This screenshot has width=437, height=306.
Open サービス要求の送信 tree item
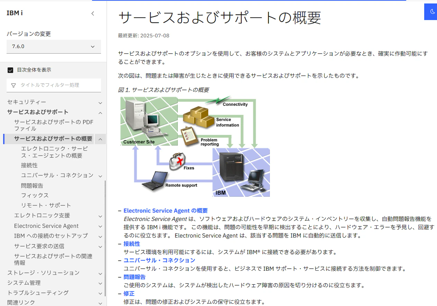point(39,246)
